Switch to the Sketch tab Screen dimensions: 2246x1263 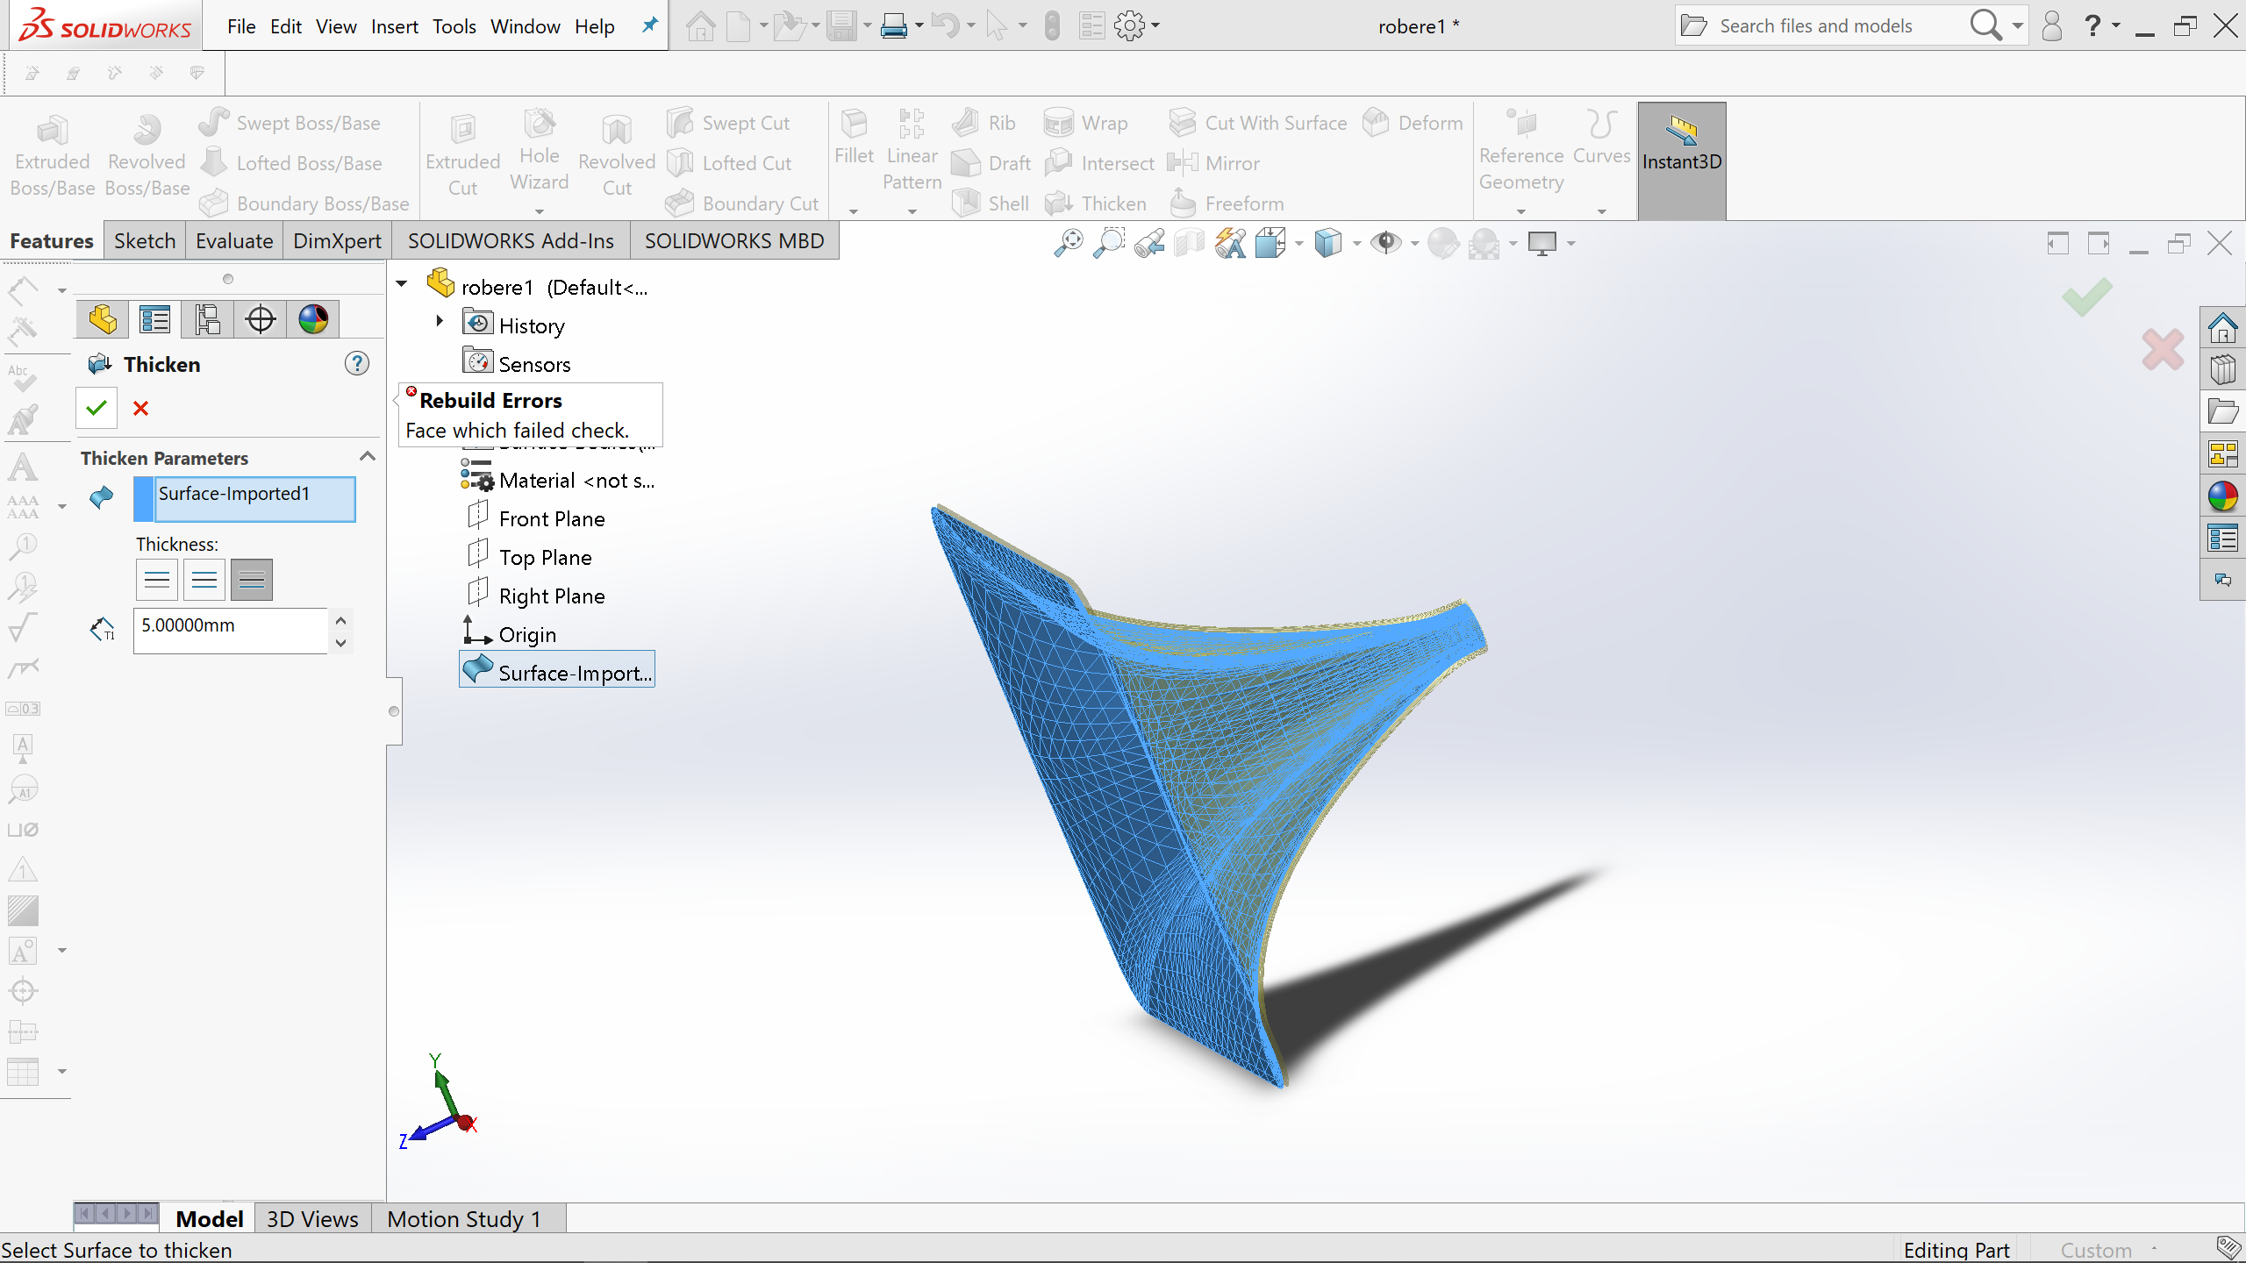coord(145,241)
